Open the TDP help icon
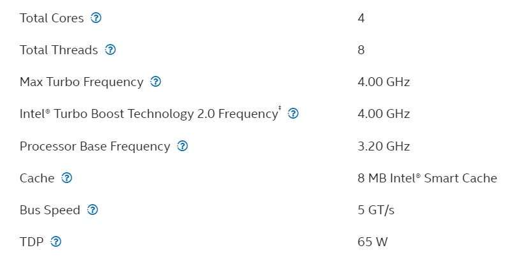This screenshot has width=508, height=264. click(x=56, y=241)
